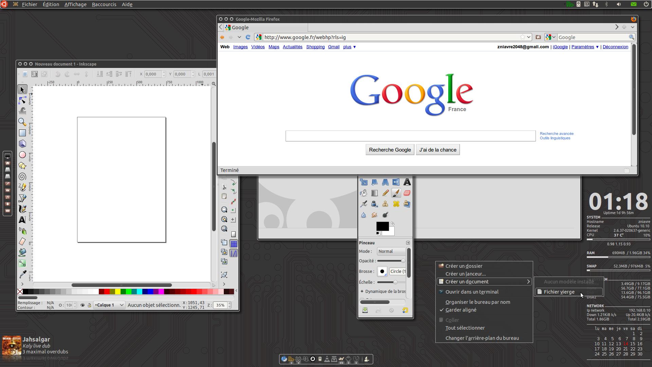Select the Inkscape spray can tool

(22, 231)
